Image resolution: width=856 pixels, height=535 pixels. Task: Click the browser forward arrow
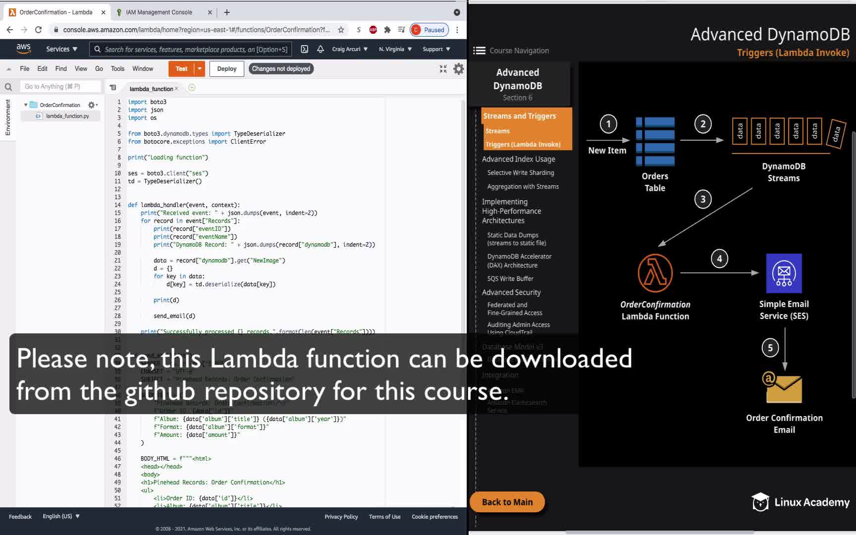[24, 30]
